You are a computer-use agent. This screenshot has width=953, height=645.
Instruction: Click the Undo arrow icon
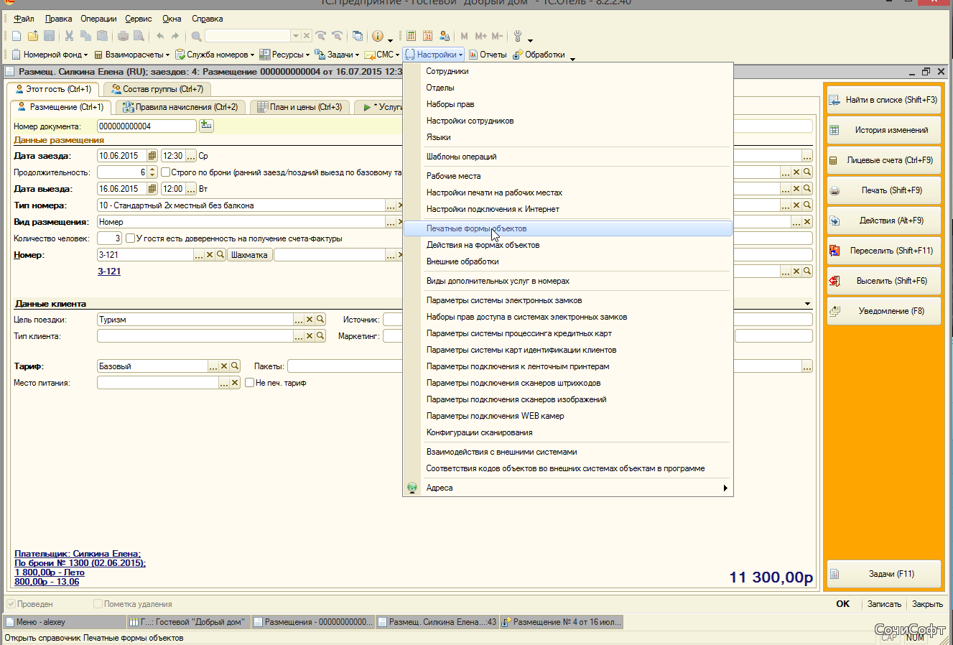(x=160, y=36)
